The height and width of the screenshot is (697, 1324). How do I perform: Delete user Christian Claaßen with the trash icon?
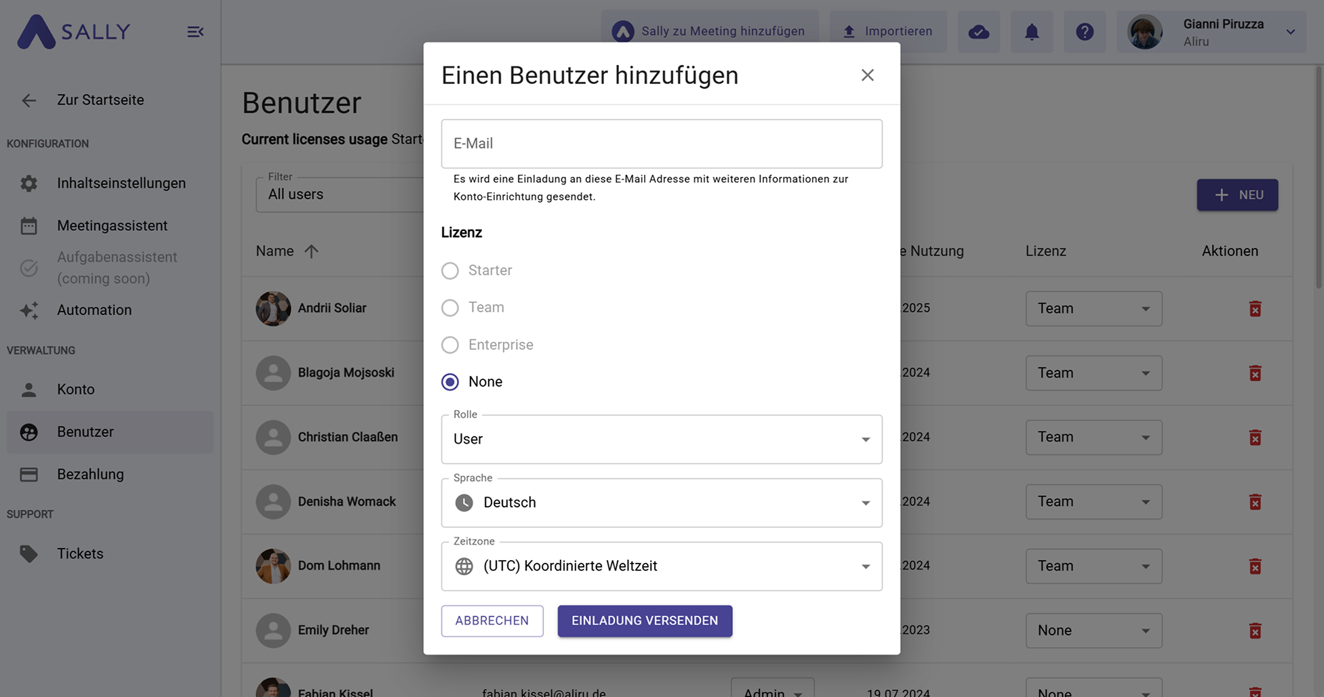(x=1255, y=438)
